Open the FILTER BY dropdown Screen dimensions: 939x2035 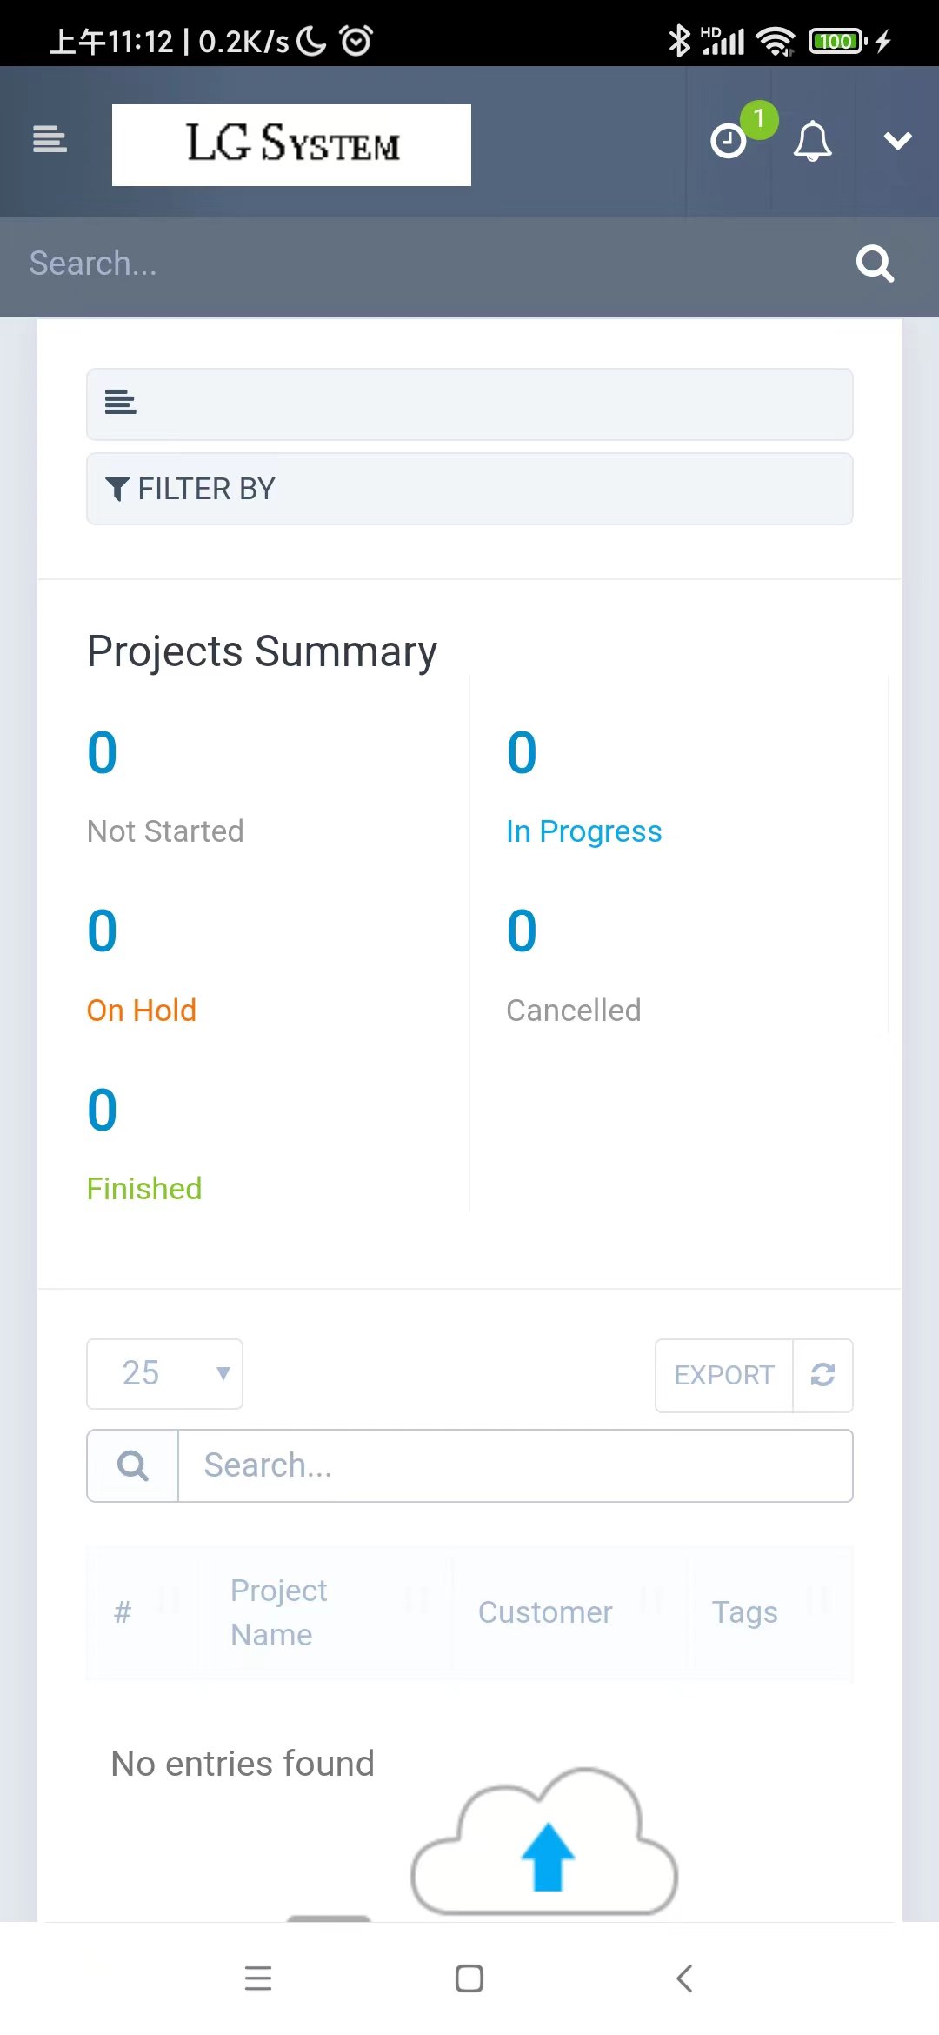click(x=469, y=489)
